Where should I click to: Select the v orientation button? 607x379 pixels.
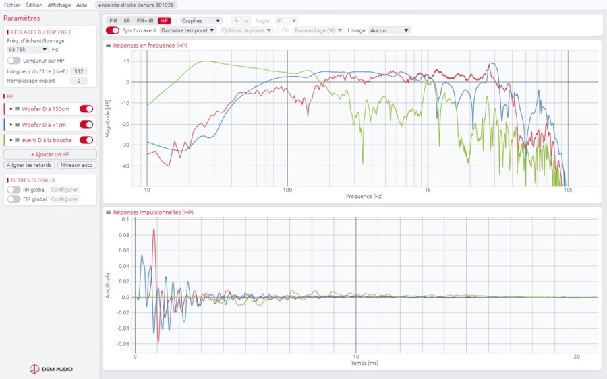(x=247, y=20)
